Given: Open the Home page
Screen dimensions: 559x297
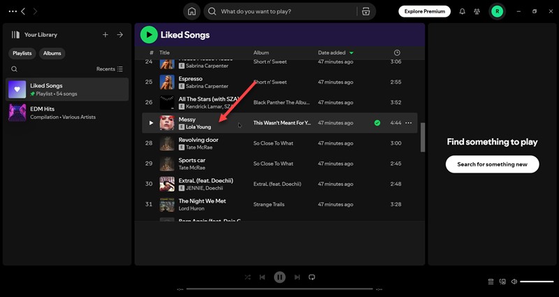Looking at the screenshot, I should 191,11.
